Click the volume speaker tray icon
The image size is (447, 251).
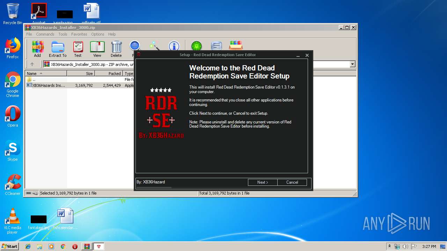[405, 246]
